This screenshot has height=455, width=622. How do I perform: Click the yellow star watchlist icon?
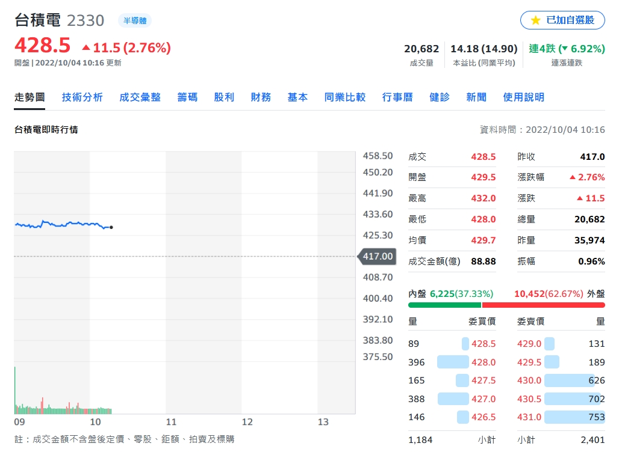[x=535, y=20]
